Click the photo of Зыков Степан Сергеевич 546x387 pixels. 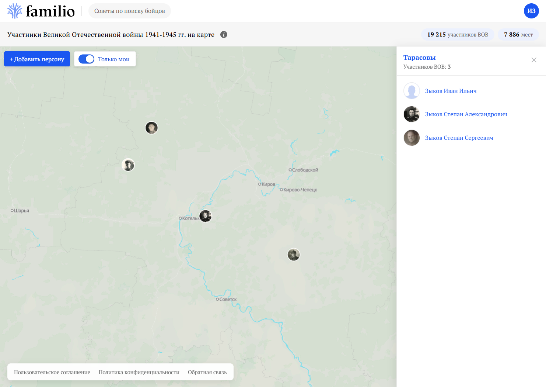pyautogui.click(x=412, y=138)
